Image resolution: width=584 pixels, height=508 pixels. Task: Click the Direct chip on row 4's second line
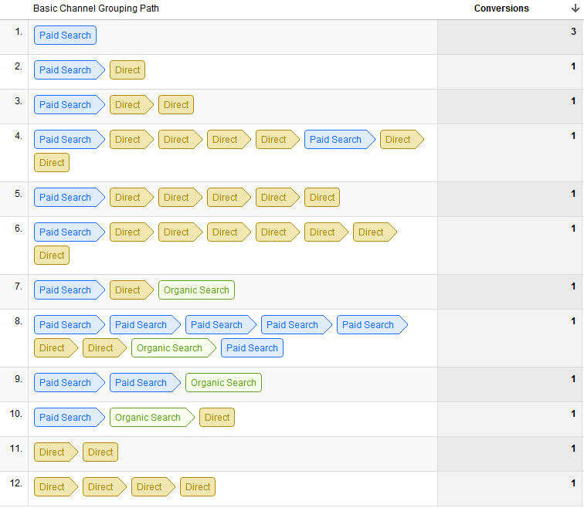click(52, 163)
